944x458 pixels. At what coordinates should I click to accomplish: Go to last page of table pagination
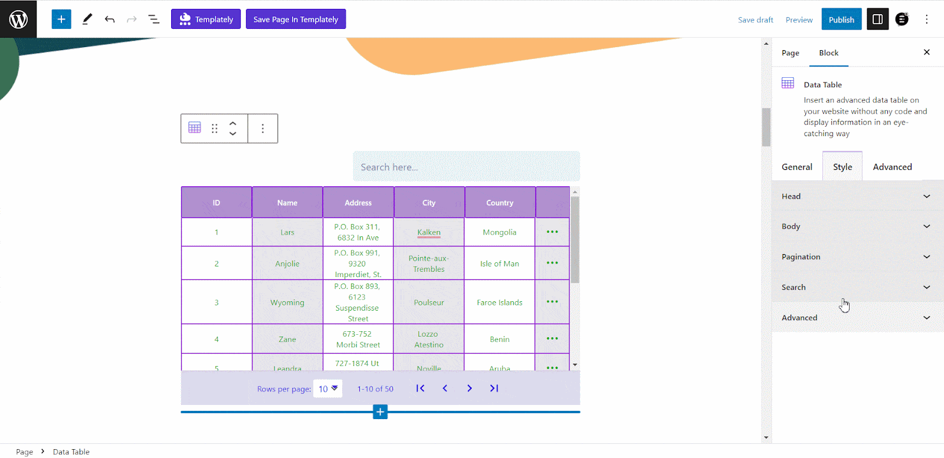[x=494, y=388]
